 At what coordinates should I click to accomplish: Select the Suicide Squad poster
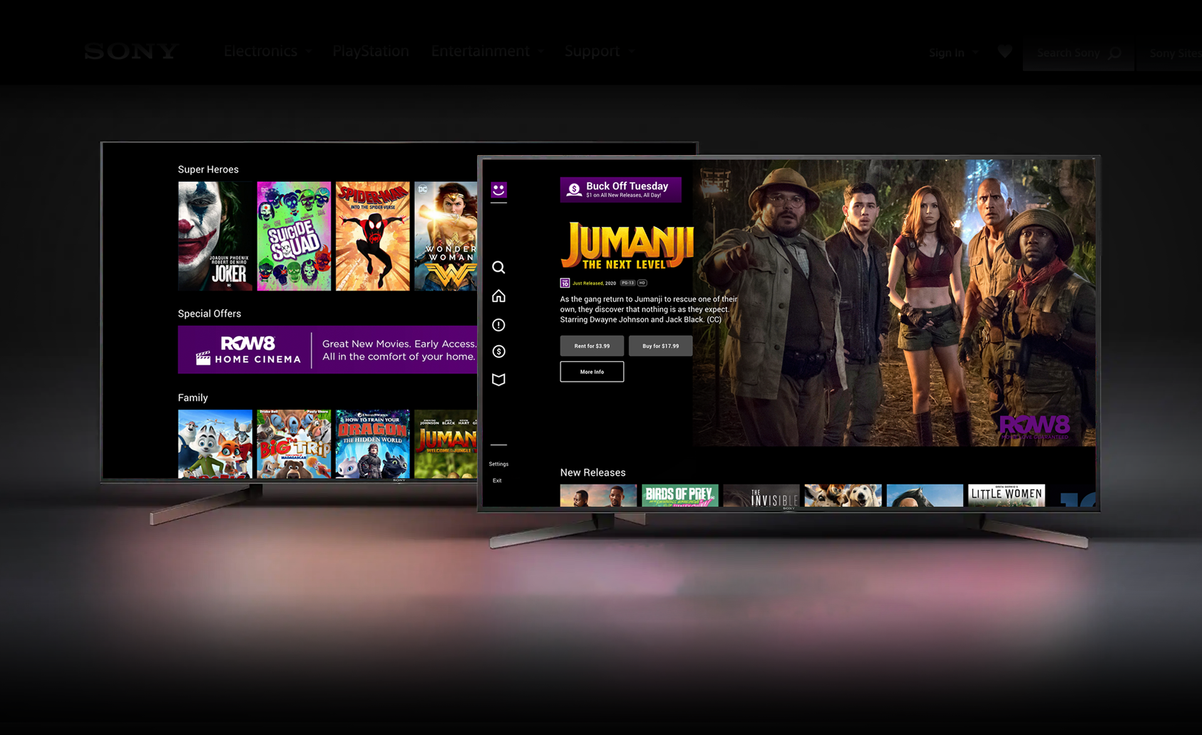(294, 236)
